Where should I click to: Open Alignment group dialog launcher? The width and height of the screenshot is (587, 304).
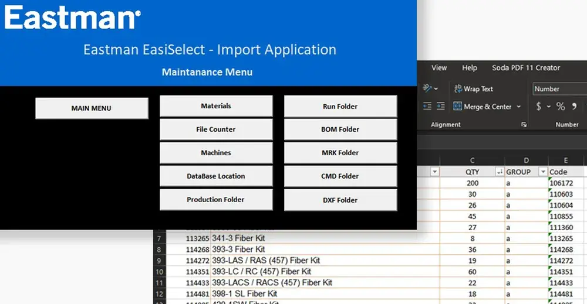[x=524, y=125]
